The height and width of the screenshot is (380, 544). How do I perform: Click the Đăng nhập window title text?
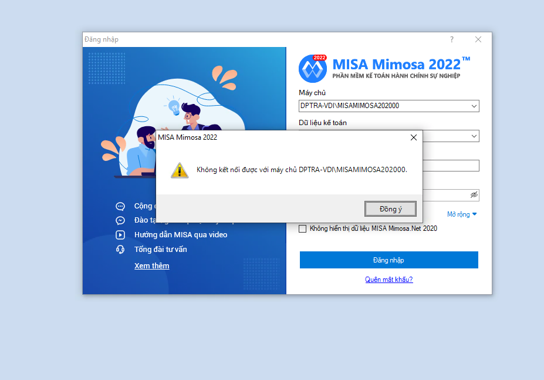click(102, 39)
